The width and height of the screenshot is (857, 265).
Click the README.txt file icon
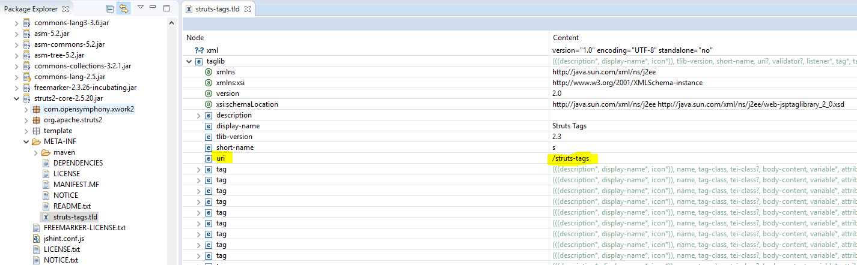click(46, 206)
